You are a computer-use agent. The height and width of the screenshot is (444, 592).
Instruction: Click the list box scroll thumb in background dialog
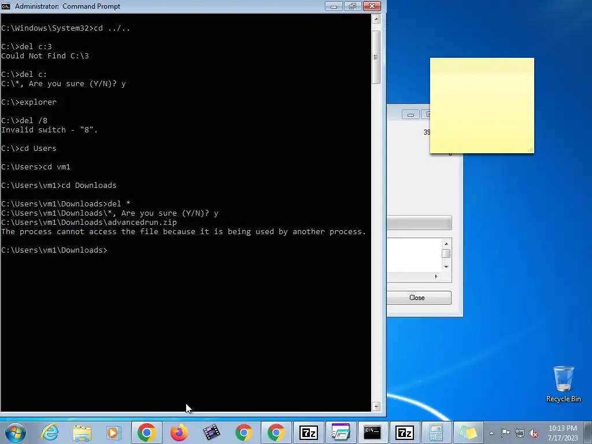click(x=446, y=254)
